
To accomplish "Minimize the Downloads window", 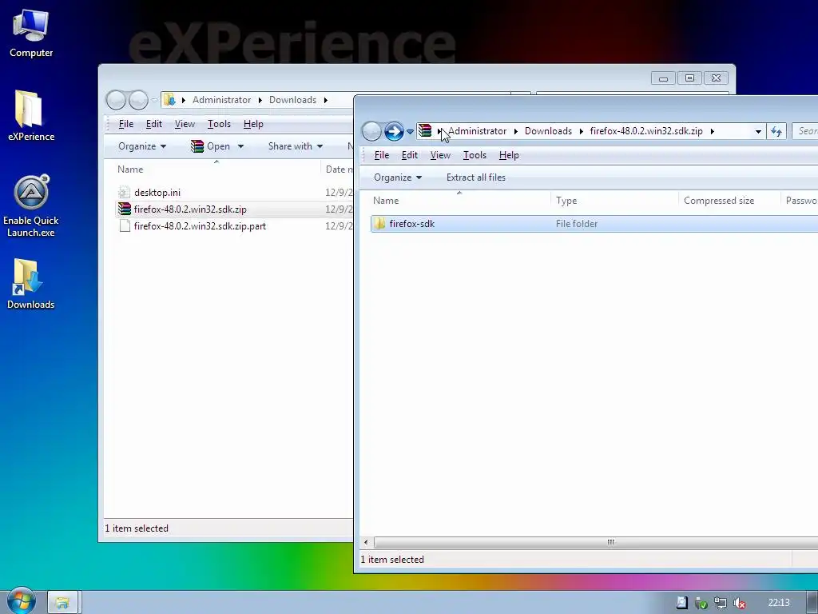I will [663, 78].
